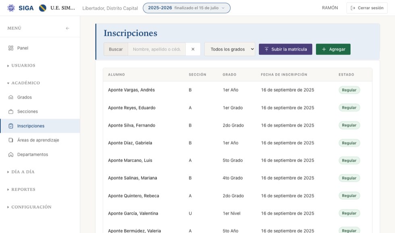Open Áreas de aprendizaje page

[40, 140]
